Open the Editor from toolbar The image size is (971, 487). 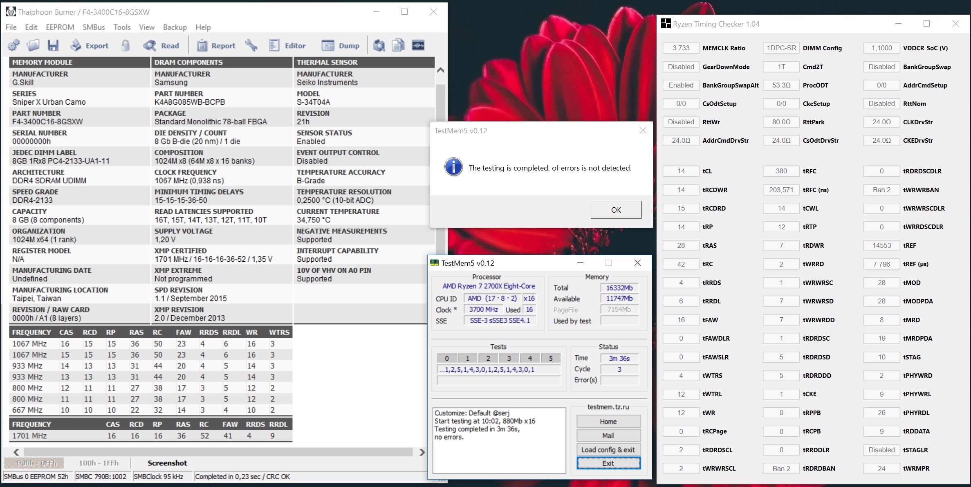point(287,45)
